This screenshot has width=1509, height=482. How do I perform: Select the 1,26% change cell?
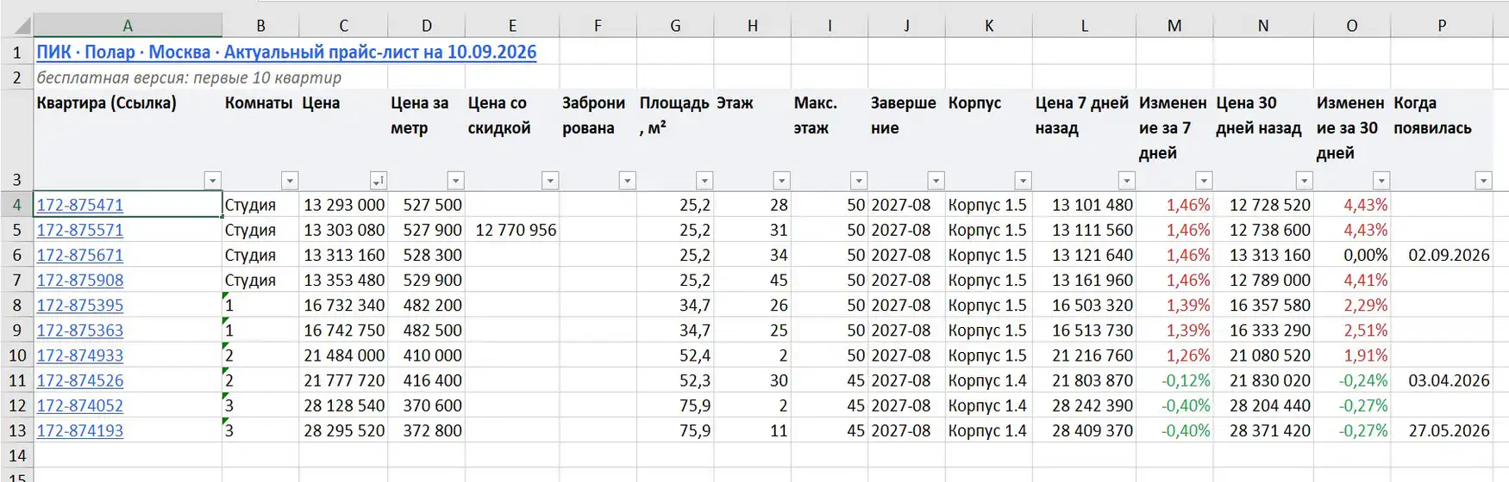pos(1174,355)
